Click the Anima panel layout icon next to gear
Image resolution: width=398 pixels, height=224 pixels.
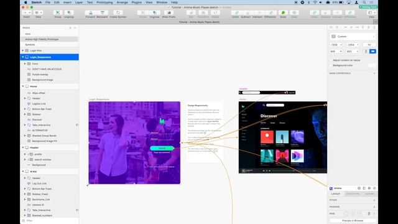tap(364, 188)
